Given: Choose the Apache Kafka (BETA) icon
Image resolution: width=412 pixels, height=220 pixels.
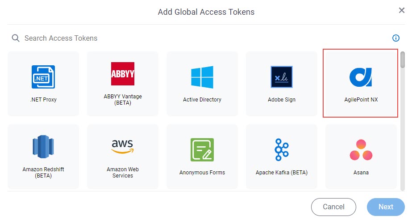Looking at the screenshot, I should click(281, 149).
